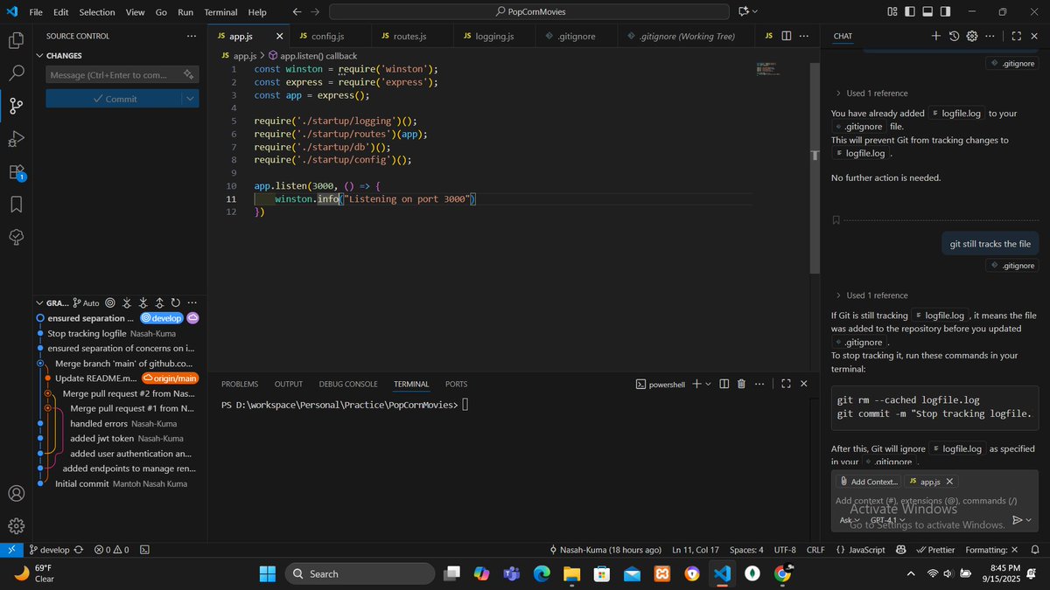This screenshot has width=1050, height=590.
Task: Generate commit message with sparkle icon
Action: coord(188,75)
